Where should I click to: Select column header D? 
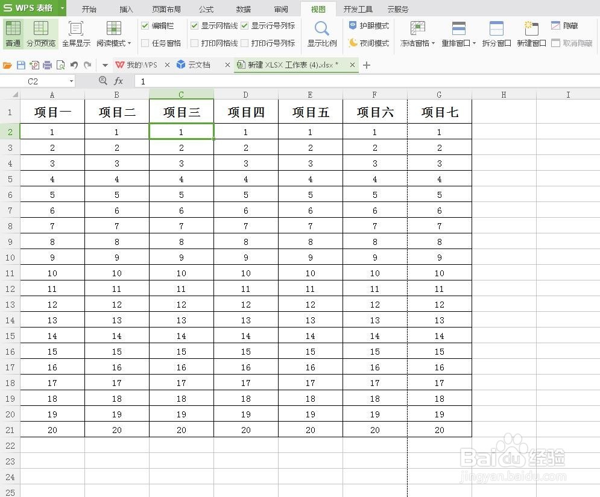[x=245, y=95]
